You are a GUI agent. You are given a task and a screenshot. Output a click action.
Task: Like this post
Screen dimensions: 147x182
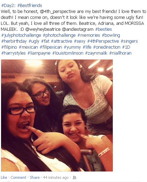[x=4, y=177]
